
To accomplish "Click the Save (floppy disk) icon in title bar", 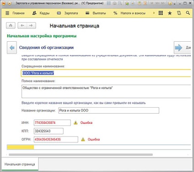I will 108,3.
